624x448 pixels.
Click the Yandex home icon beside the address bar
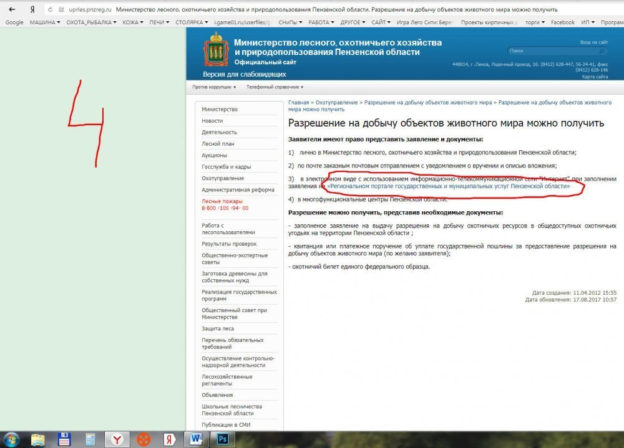point(32,10)
